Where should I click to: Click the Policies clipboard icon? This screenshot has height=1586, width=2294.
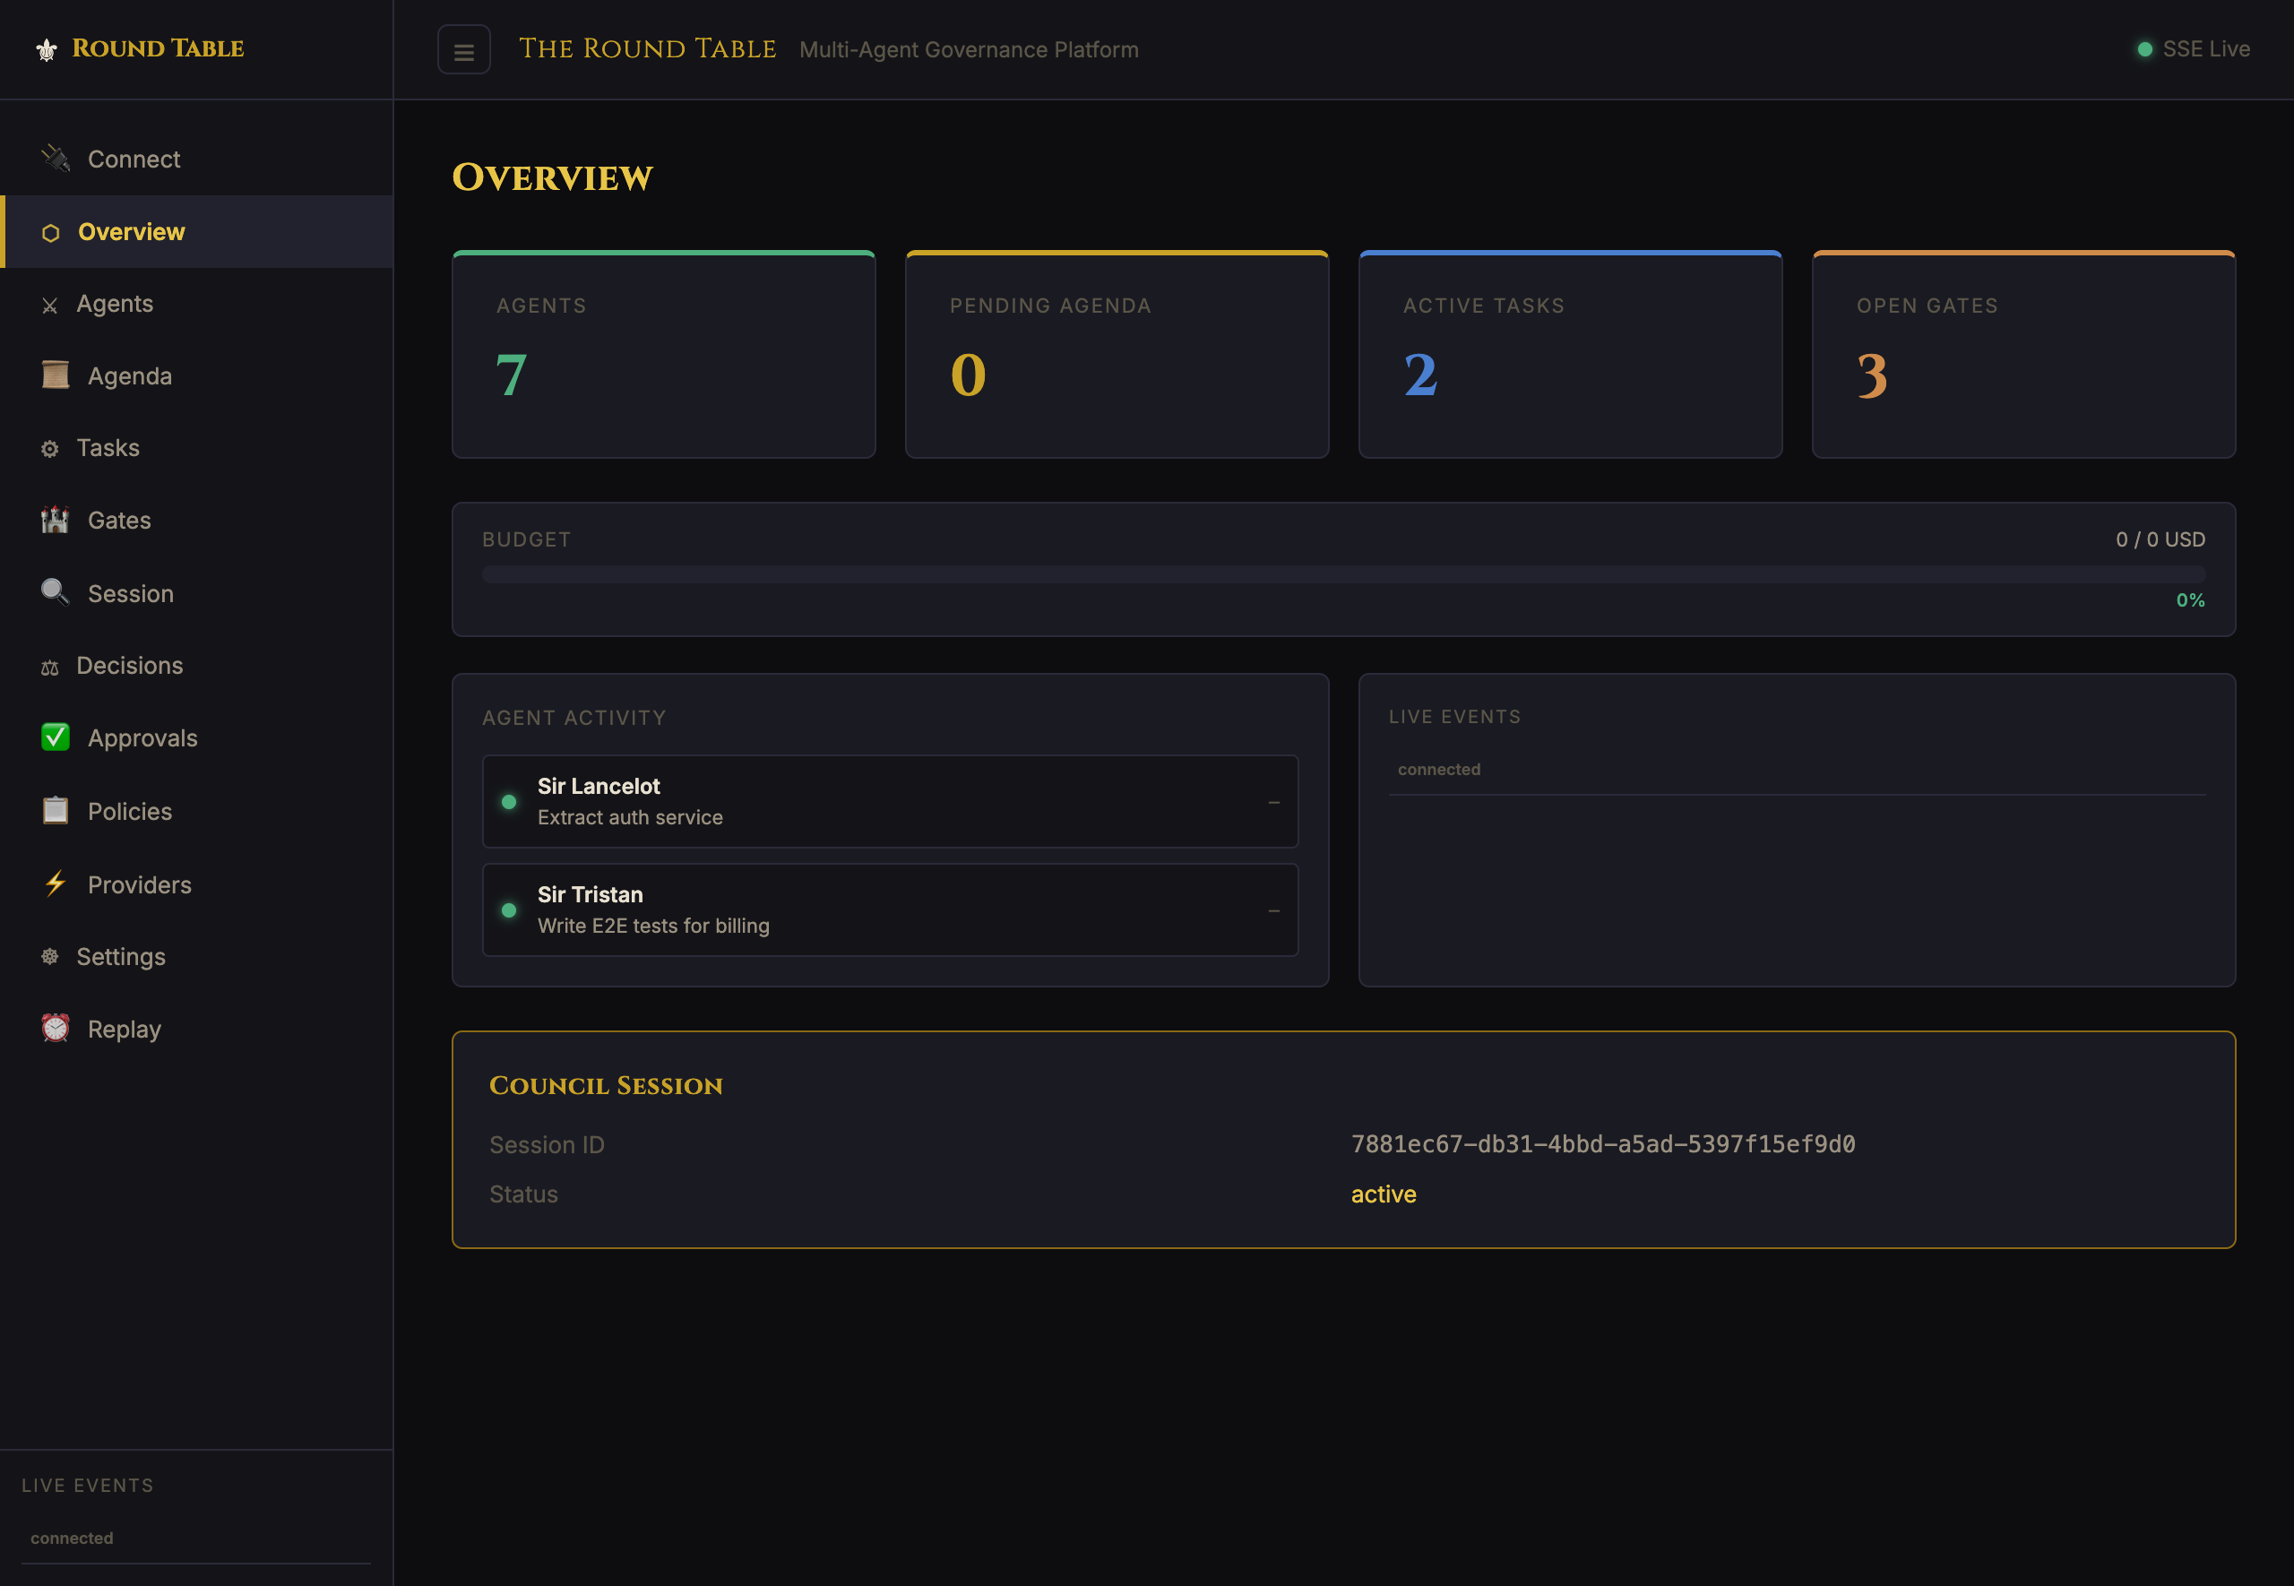56,811
